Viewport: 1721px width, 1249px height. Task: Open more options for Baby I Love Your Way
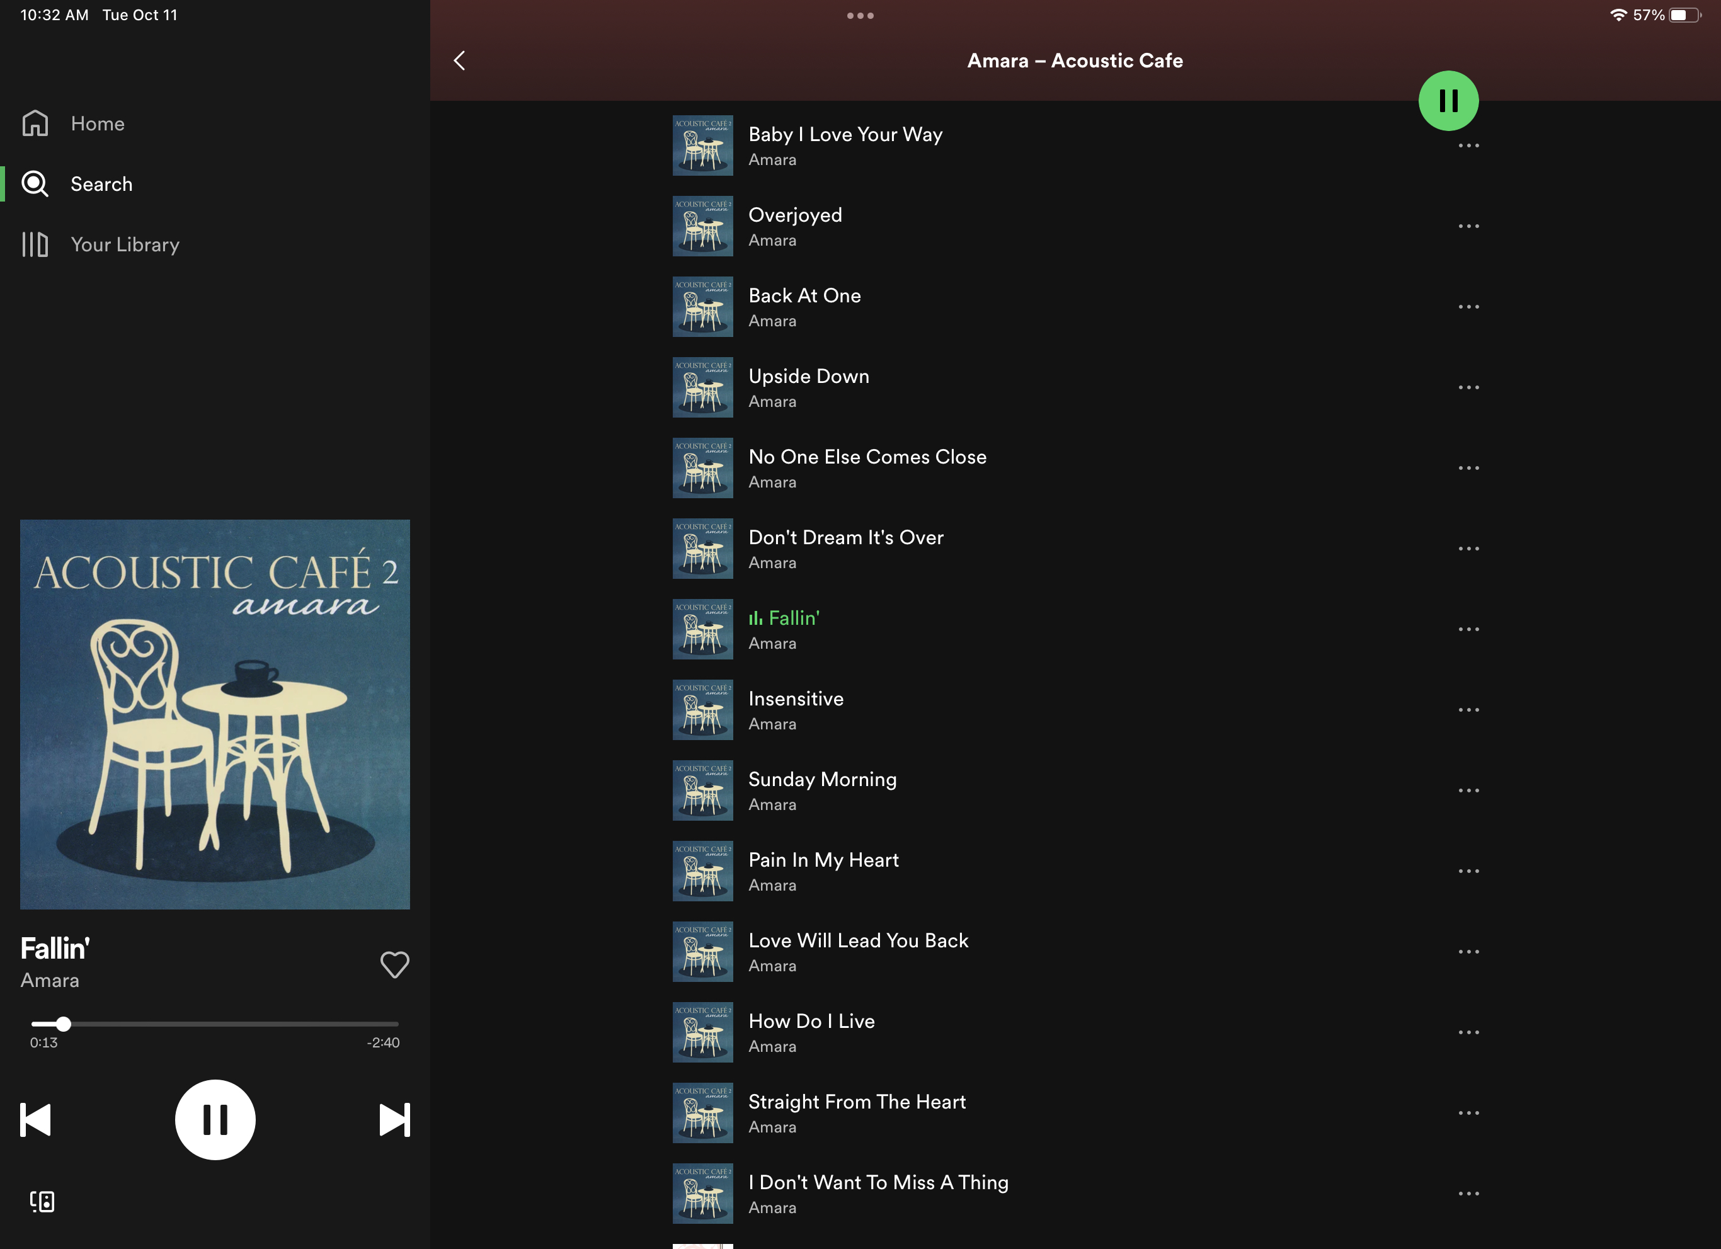coord(1468,145)
